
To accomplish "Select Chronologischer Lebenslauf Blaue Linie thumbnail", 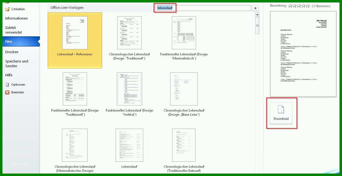I will click(x=184, y=89).
